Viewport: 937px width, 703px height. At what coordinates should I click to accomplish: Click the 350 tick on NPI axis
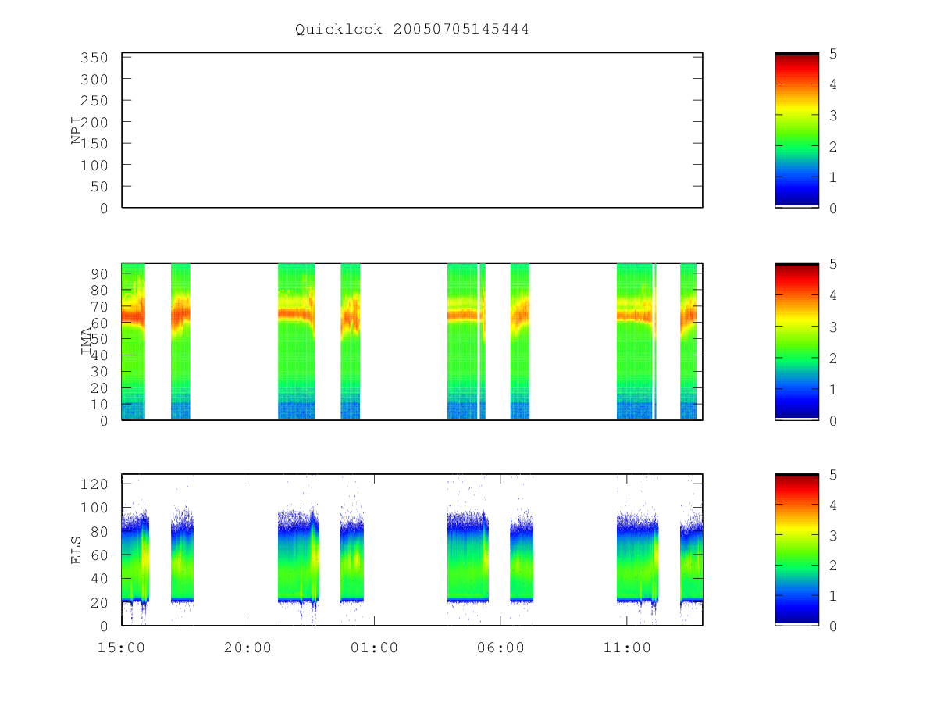pos(95,58)
